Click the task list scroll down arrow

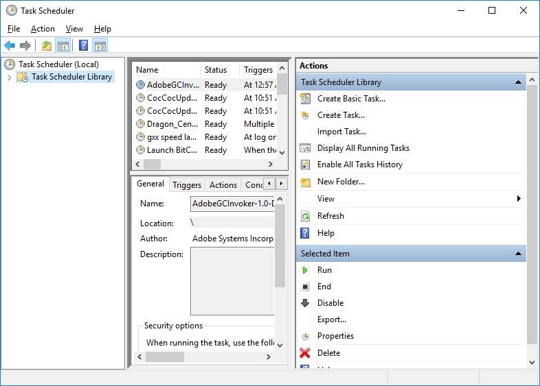coord(282,153)
